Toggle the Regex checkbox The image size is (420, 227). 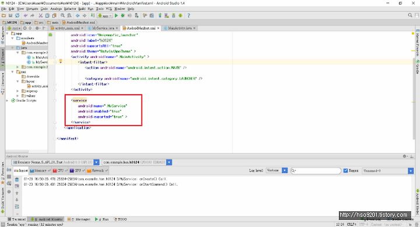[x=345, y=171]
